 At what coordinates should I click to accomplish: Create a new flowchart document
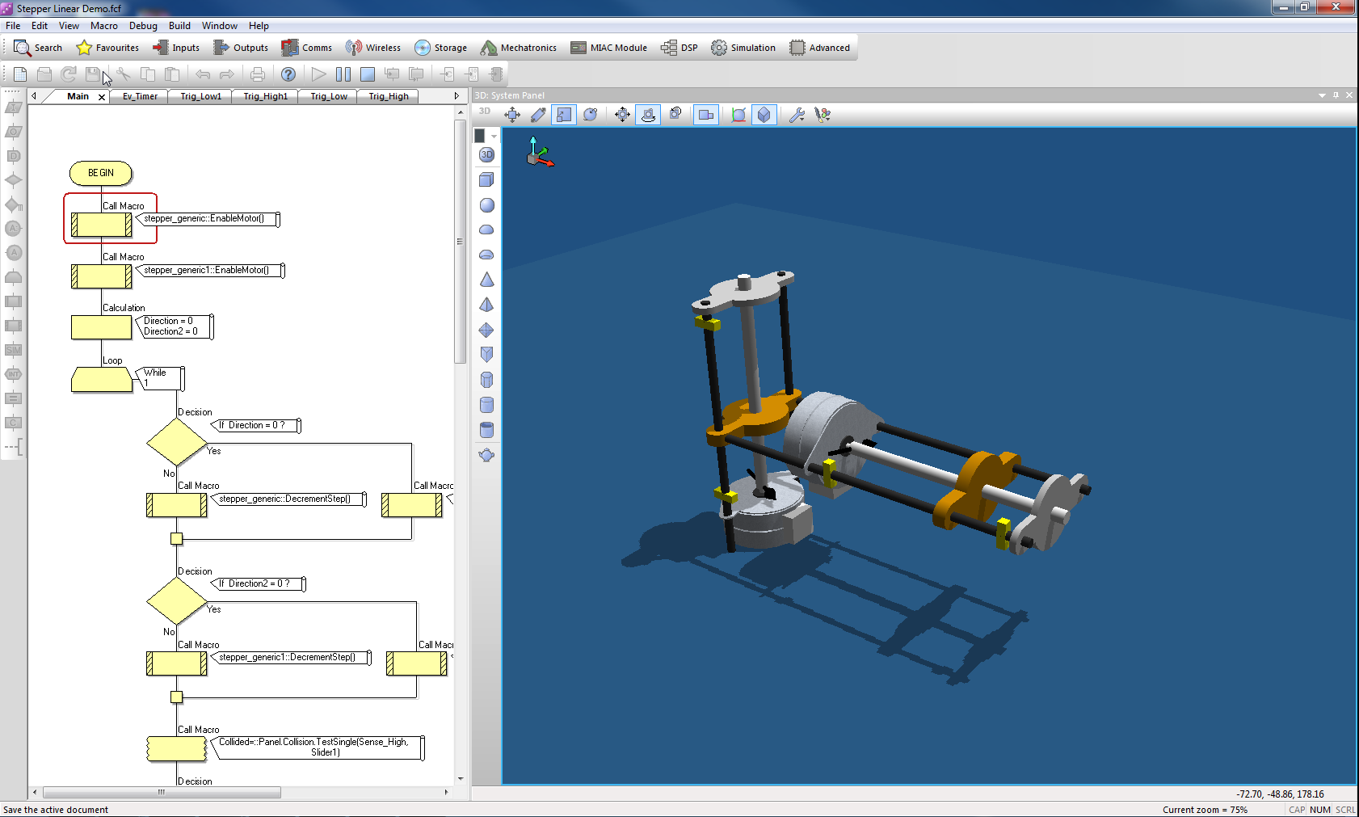pos(20,74)
